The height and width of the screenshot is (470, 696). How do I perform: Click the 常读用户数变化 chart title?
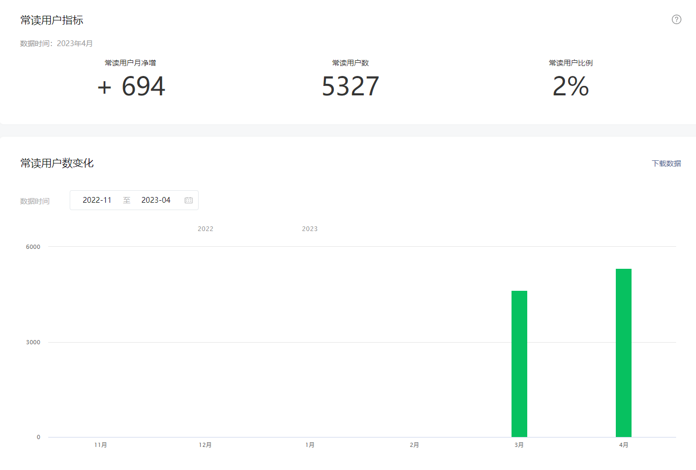coord(57,163)
